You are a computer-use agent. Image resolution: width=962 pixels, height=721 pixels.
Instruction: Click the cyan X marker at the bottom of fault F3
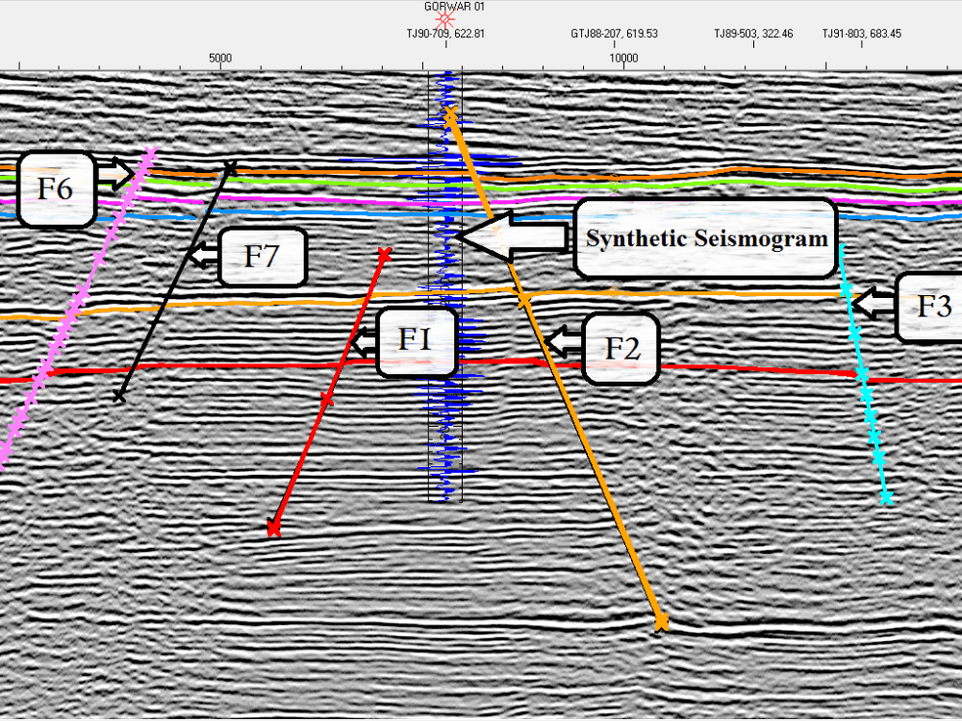[886, 497]
